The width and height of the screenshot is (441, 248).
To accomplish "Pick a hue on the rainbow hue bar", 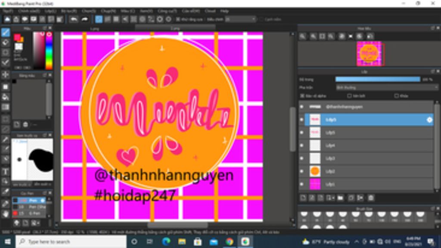I will [49, 51].
